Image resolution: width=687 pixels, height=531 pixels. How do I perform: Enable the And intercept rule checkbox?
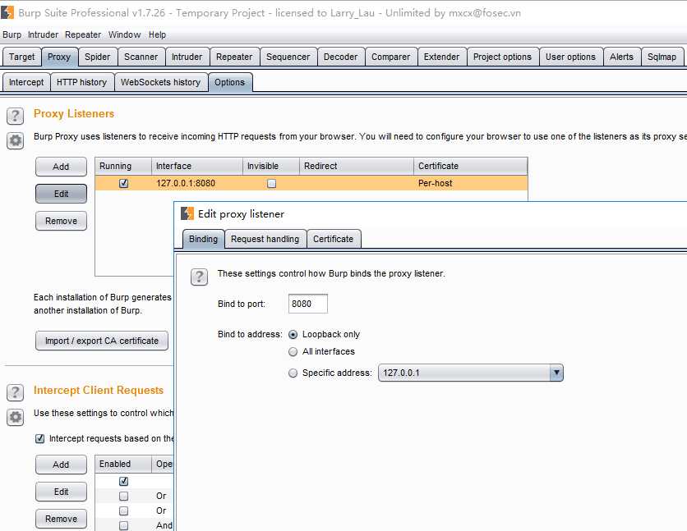click(123, 525)
